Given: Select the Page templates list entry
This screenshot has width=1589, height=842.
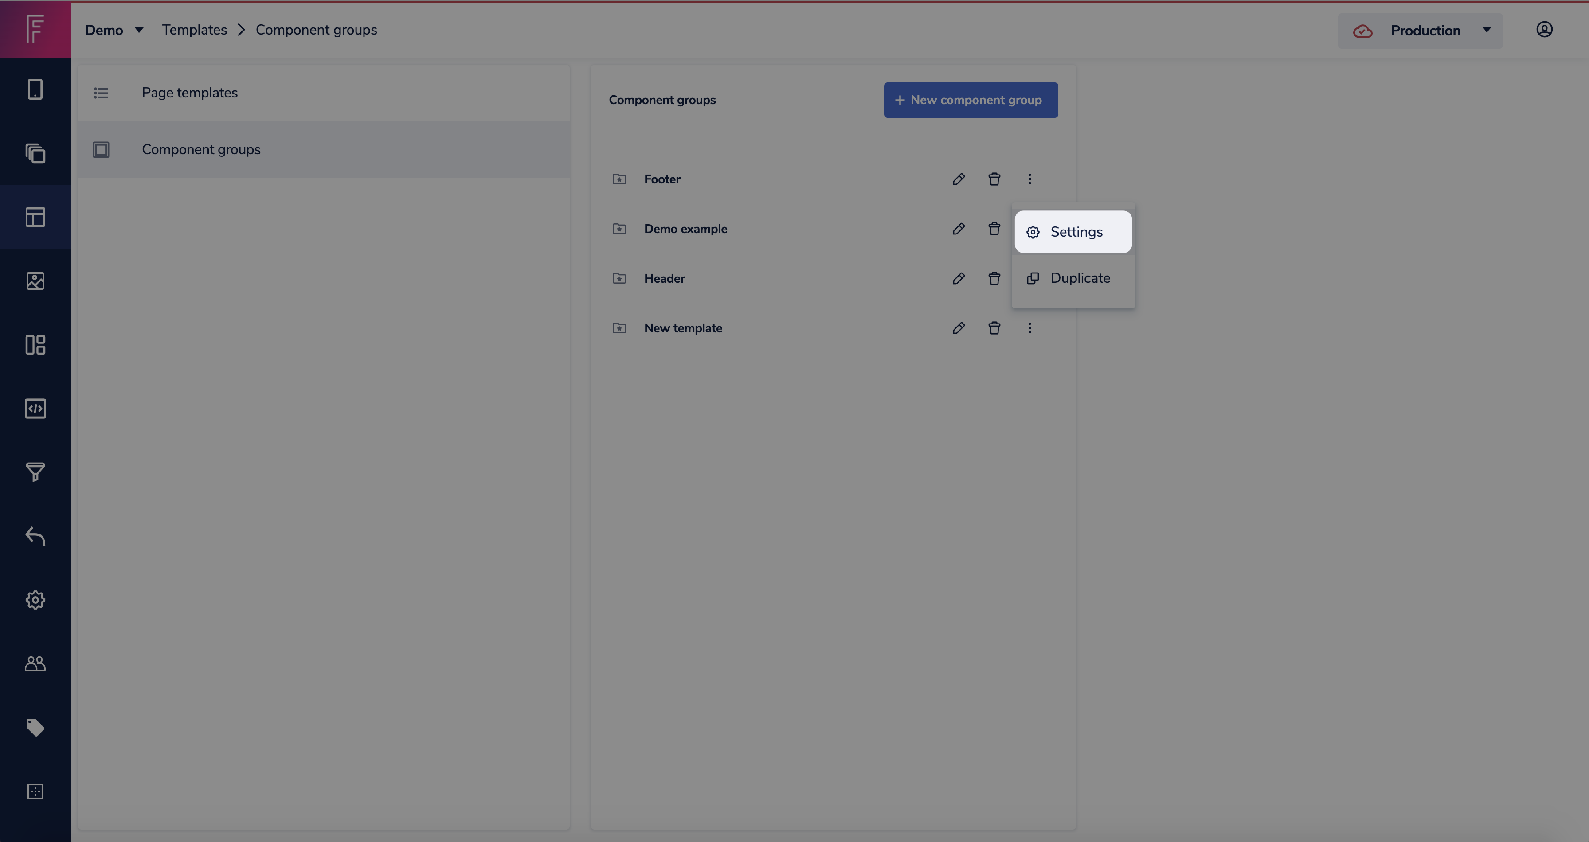Looking at the screenshot, I should click(x=189, y=93).
